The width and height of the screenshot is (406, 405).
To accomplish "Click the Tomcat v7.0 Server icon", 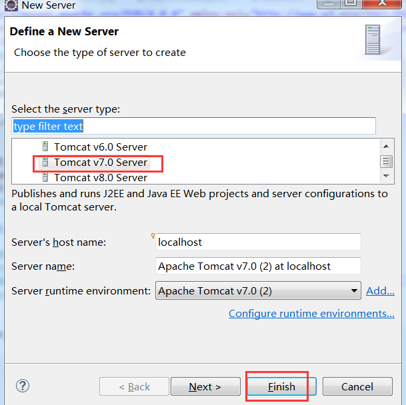I will click(x=45, y=162).
